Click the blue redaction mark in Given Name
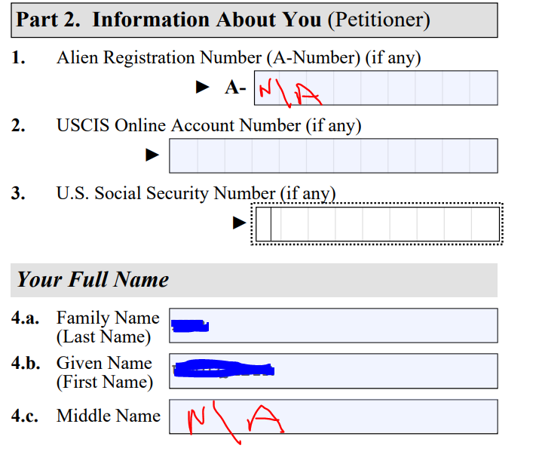 224,368
